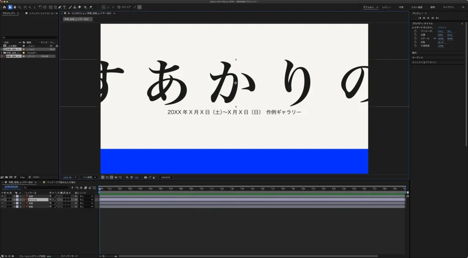468x258 pixels.
Task: Switch to the レビュー workspace
Action: point(387,7)
